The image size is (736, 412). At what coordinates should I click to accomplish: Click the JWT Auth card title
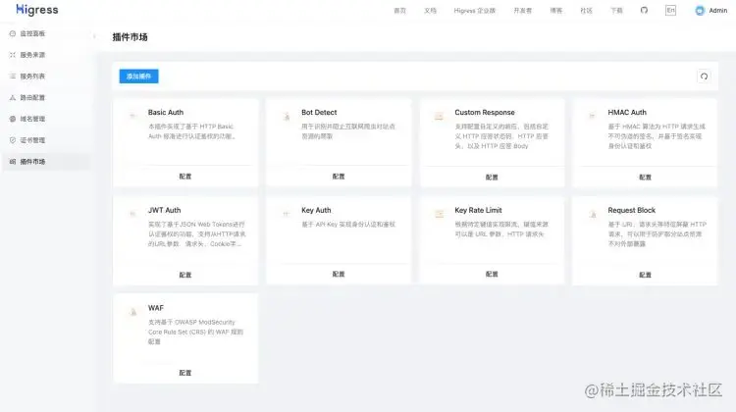click(x=164, y=210)
